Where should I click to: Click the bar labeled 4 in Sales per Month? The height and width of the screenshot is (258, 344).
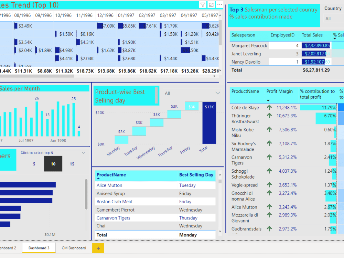tap(79, 133)
